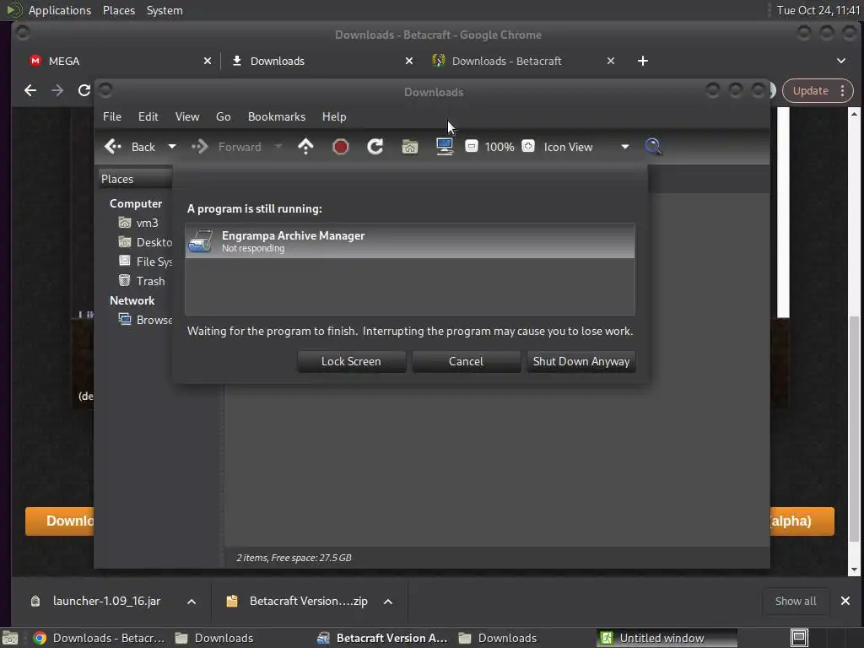Open Chrome tab search chevron
This screenshot has width=864, height=648.
pos(841,61)
